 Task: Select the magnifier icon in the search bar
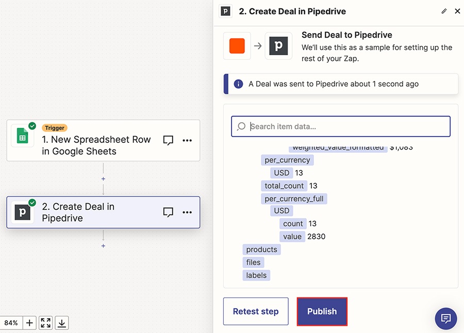(241, 126)
